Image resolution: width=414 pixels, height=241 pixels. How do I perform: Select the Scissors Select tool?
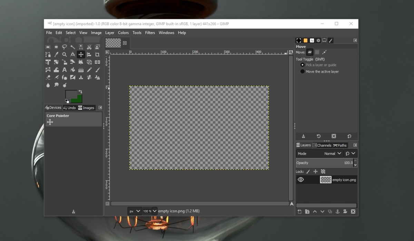coord(89,47)
